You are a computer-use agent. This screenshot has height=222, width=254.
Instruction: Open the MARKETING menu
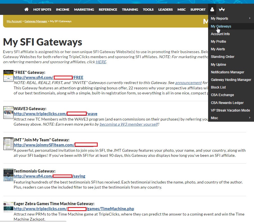click(x=84, y=10)
